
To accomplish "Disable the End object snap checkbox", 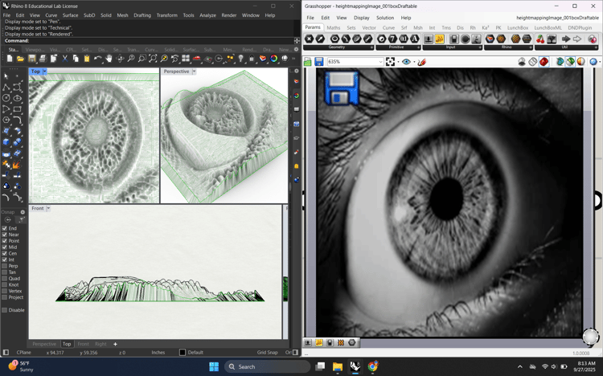I will 5,229.
